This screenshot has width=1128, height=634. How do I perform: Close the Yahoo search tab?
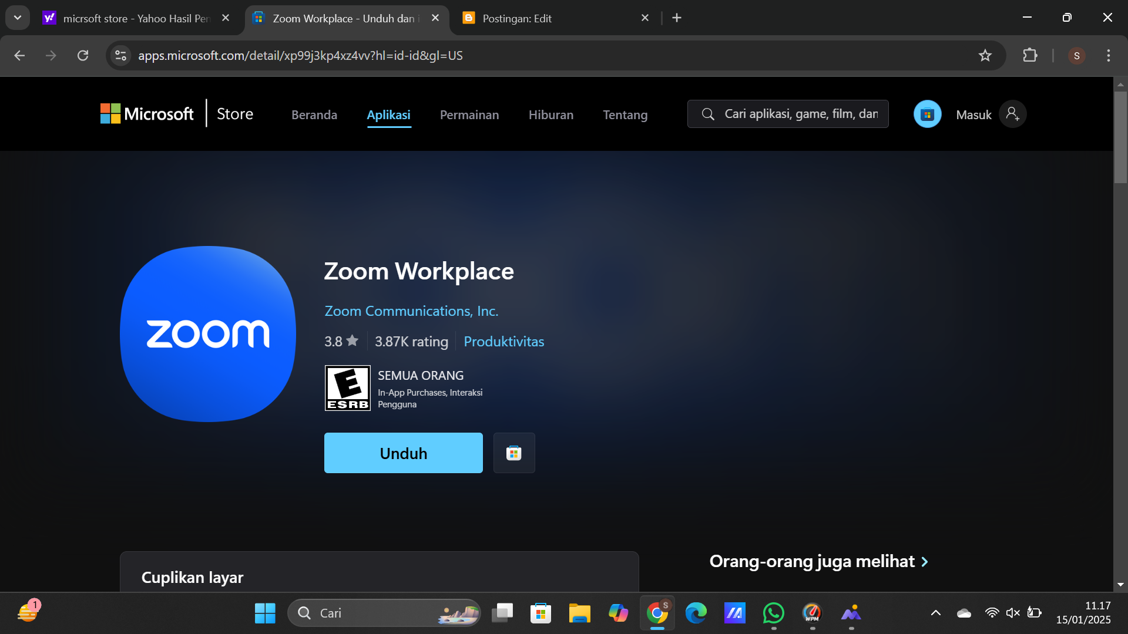pyautogui.click(x=226, y=18)
